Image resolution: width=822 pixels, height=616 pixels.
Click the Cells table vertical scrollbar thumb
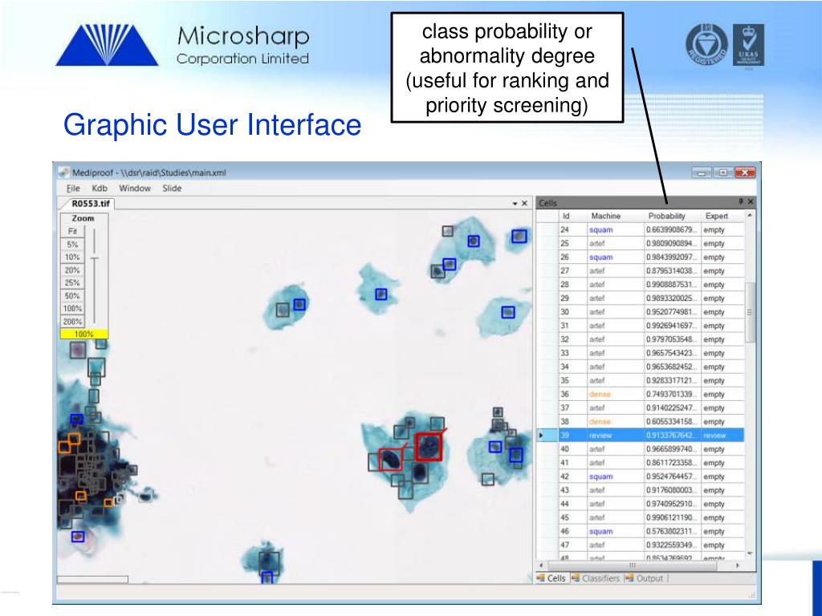751,312
